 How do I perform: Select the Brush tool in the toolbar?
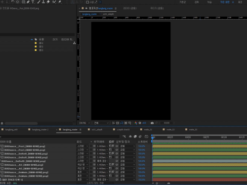tap(39, 2)
